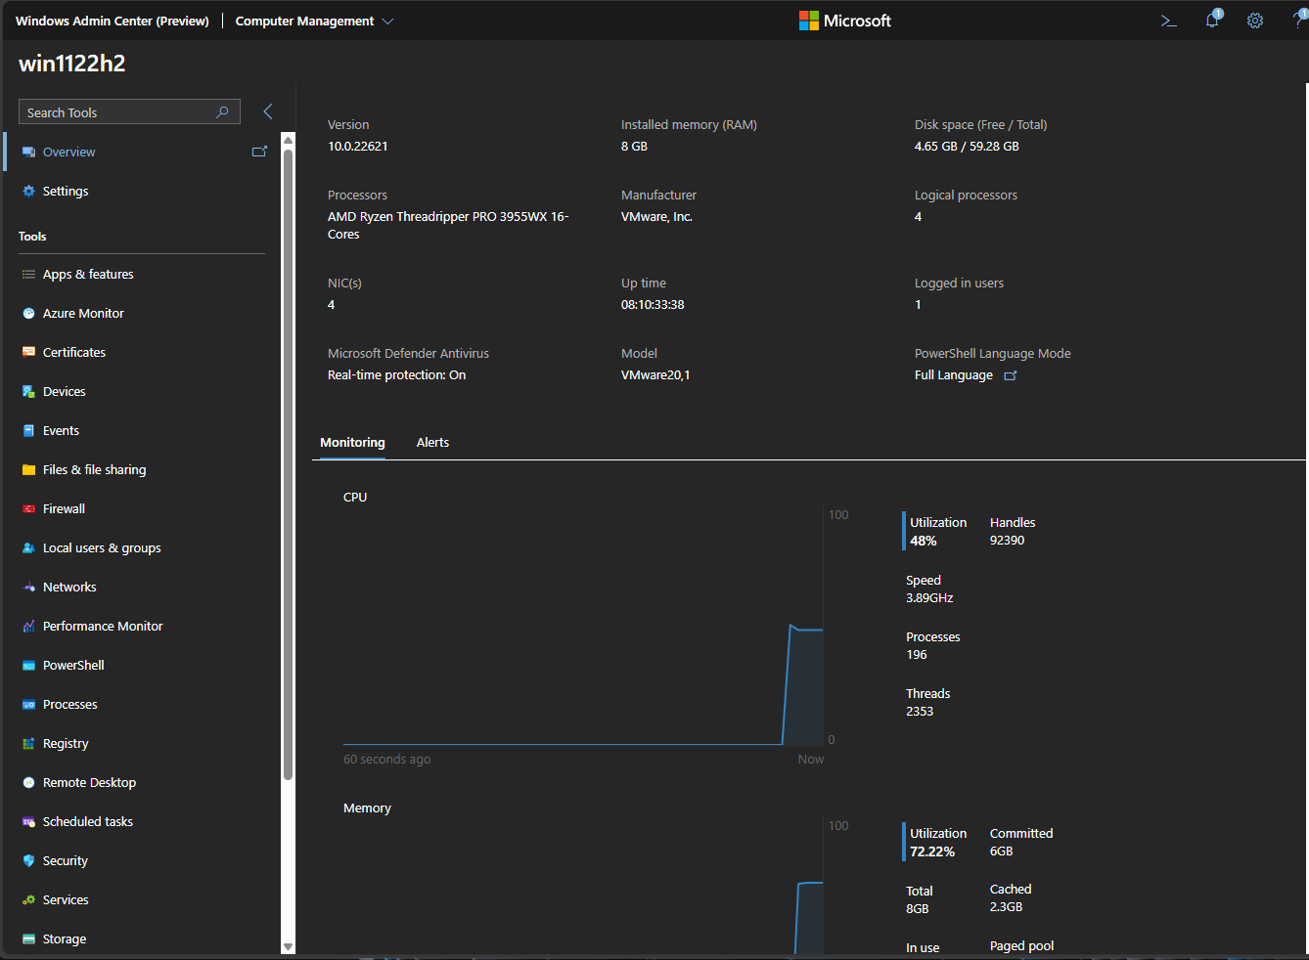Open the settings gear icon in header

pos(1255,21)
